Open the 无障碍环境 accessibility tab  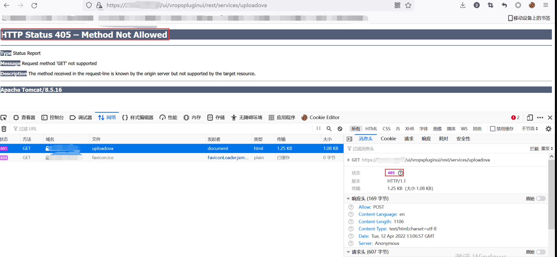click(x=247, y=118)
